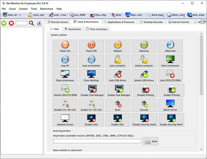The height and width of the screenshot is (159, 207).
Task: Click the green select-all checkmark icon
Action: click(x=4, y=23)
